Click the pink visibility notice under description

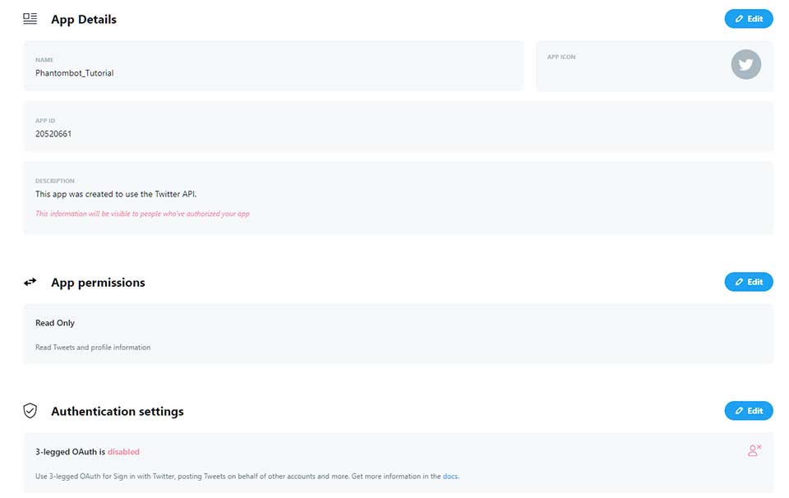click(142, 214)
